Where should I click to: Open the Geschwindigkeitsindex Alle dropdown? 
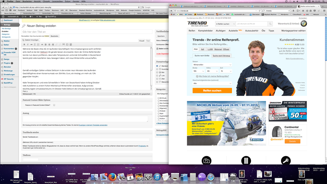(x=212, y=83)
